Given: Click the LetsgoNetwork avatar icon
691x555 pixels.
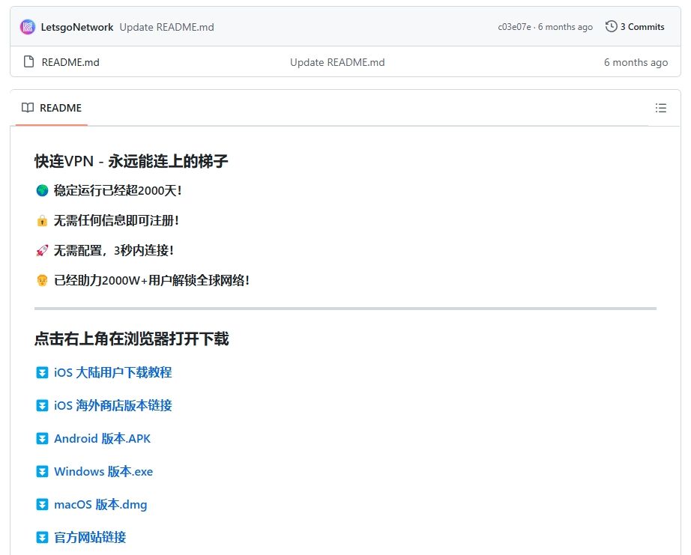Looking at the screenshot, I should 27,27.
